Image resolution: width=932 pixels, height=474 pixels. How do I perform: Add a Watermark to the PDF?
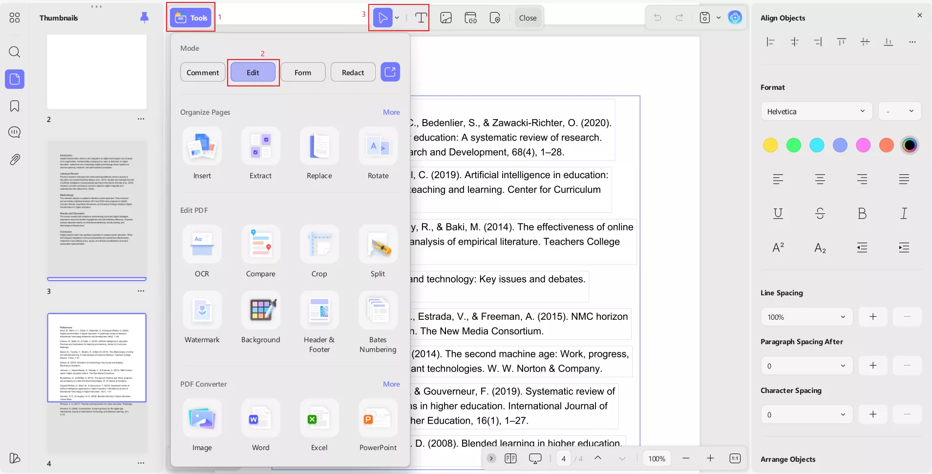tap(202, 310)
